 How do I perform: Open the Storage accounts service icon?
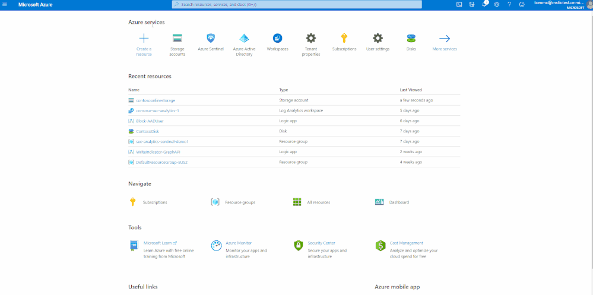coord(177,38)
